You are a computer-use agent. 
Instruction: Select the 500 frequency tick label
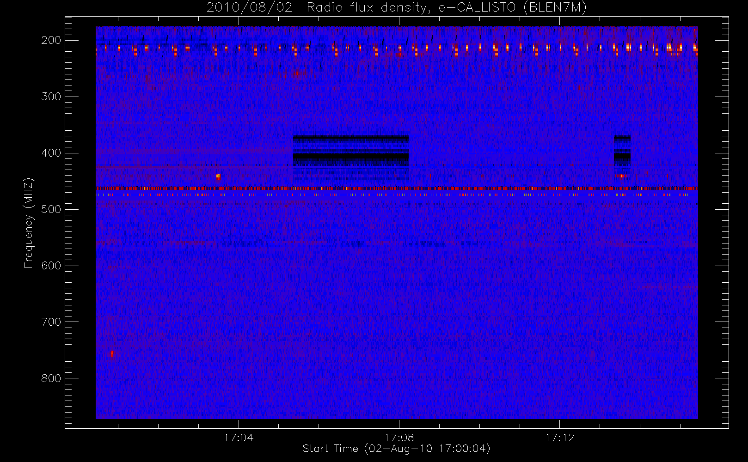[51, 209]
